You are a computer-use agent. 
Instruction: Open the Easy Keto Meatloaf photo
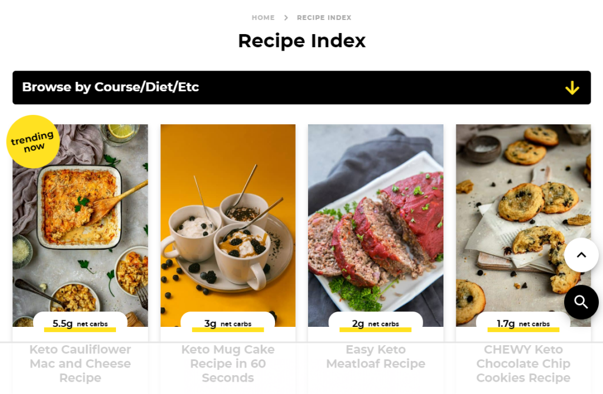click(x=376, y=225)
